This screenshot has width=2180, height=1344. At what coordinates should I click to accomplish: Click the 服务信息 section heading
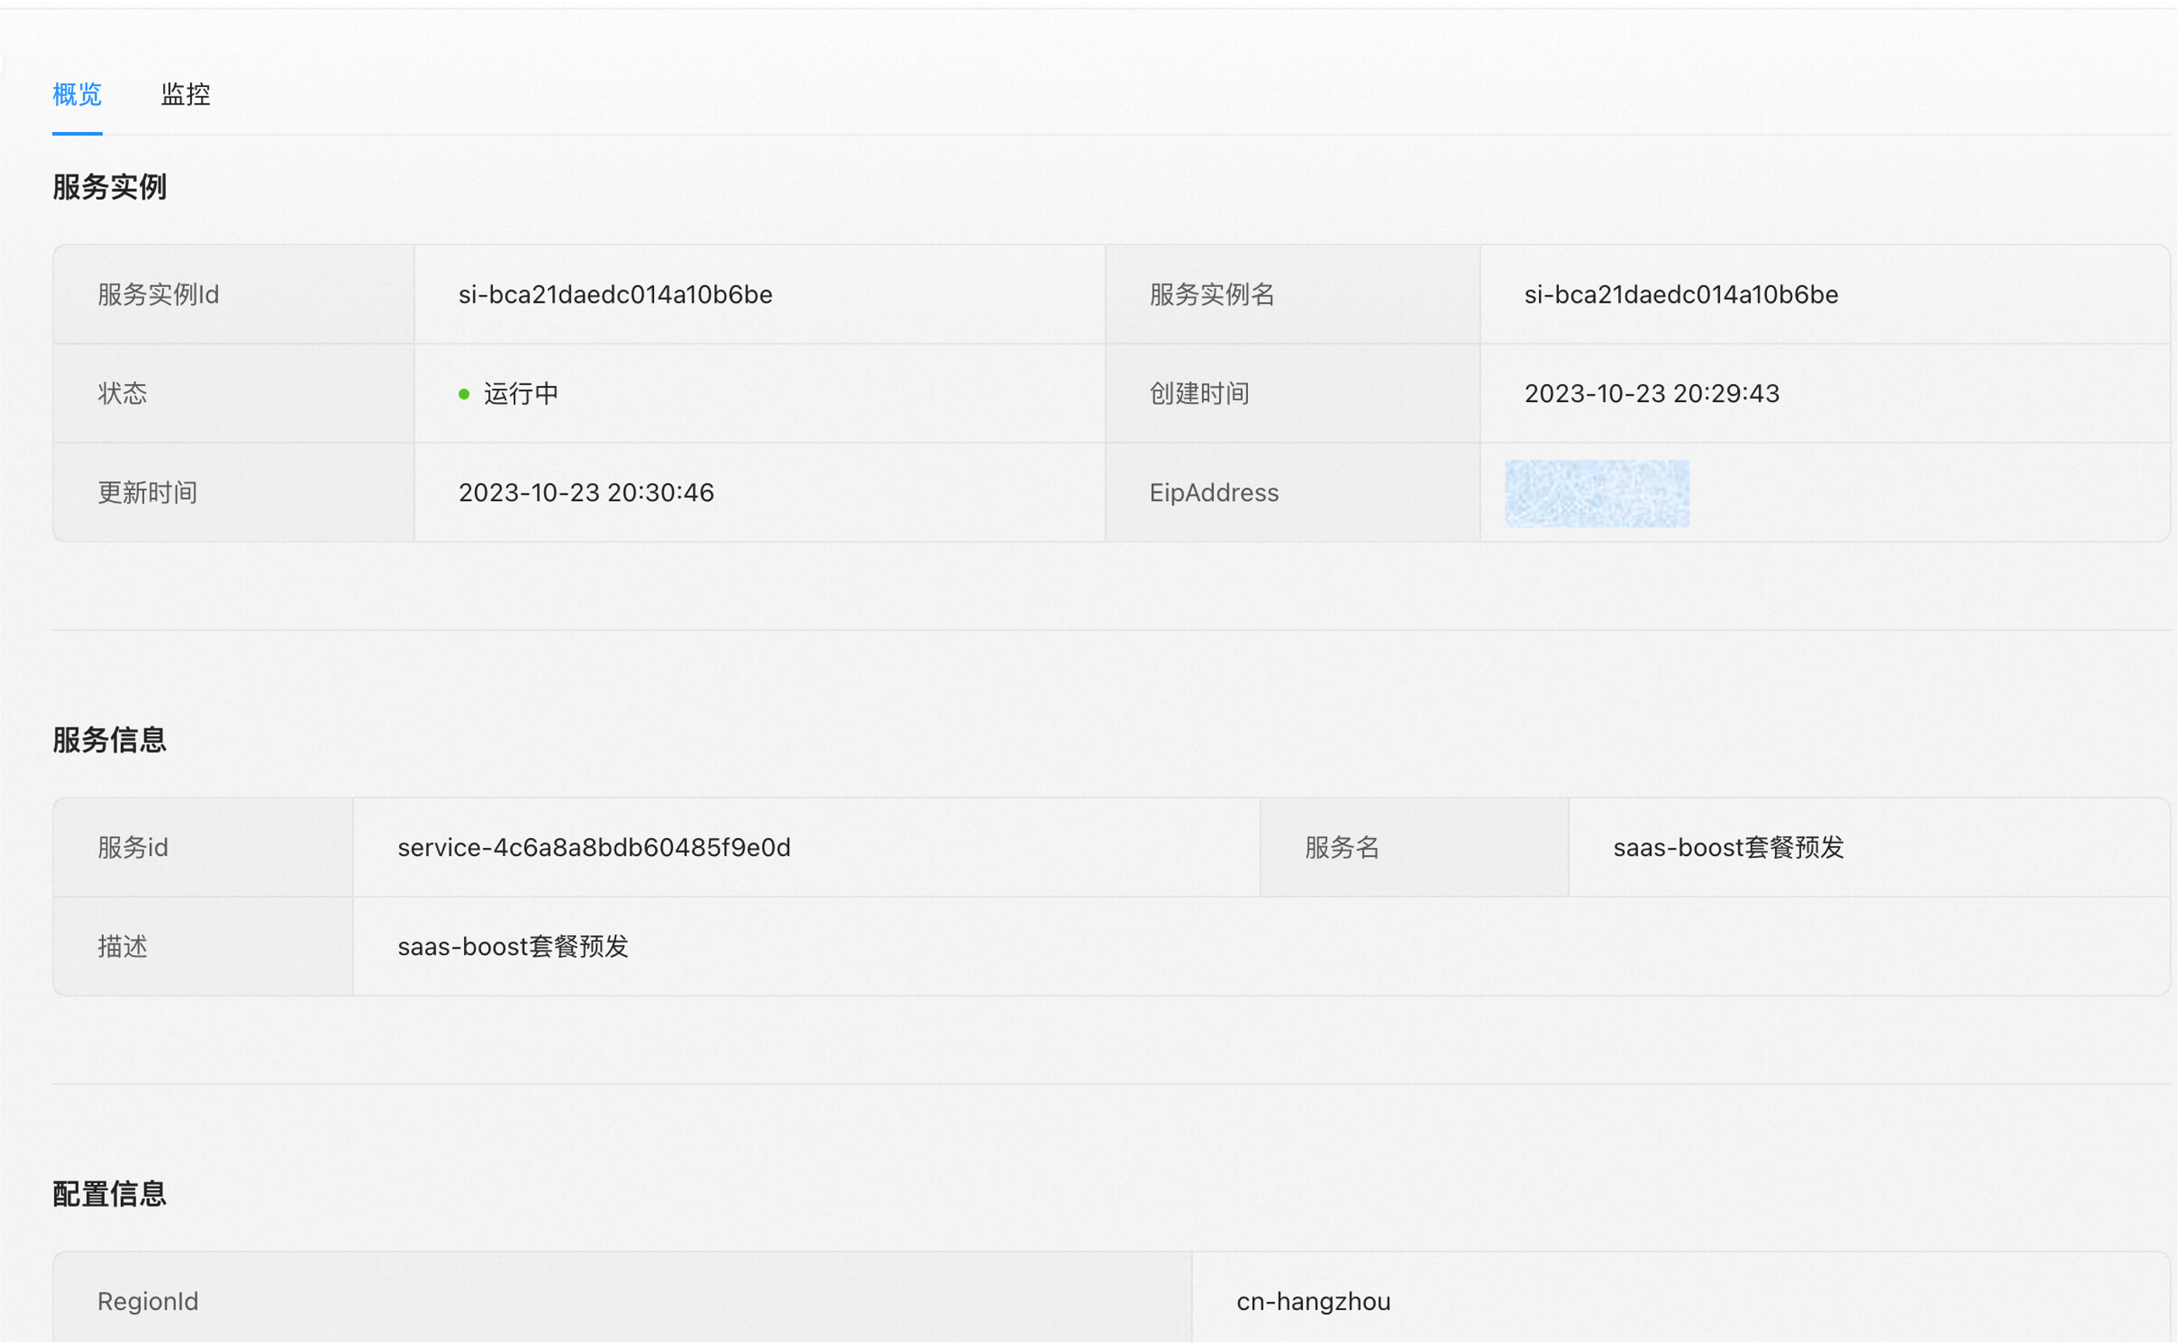(109, 740)
